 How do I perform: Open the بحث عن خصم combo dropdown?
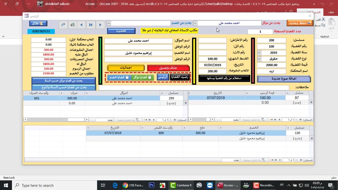[109, 23]
